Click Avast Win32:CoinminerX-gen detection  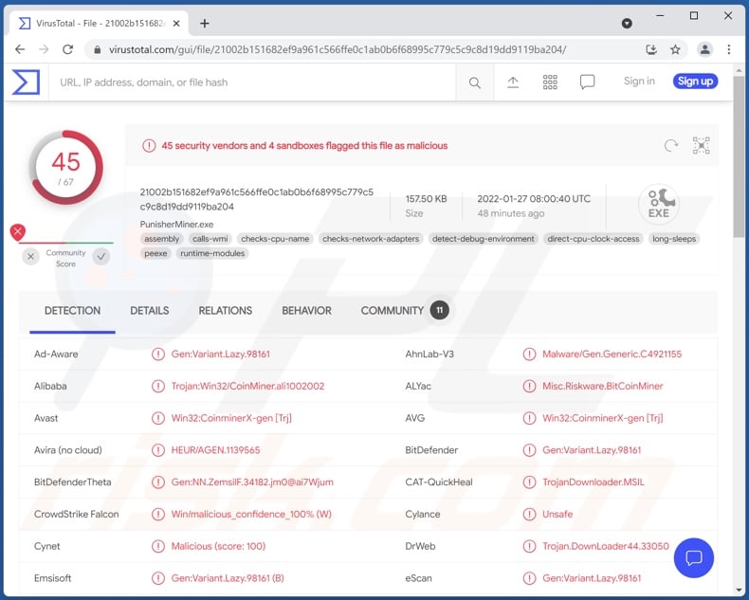click(231, 418)
